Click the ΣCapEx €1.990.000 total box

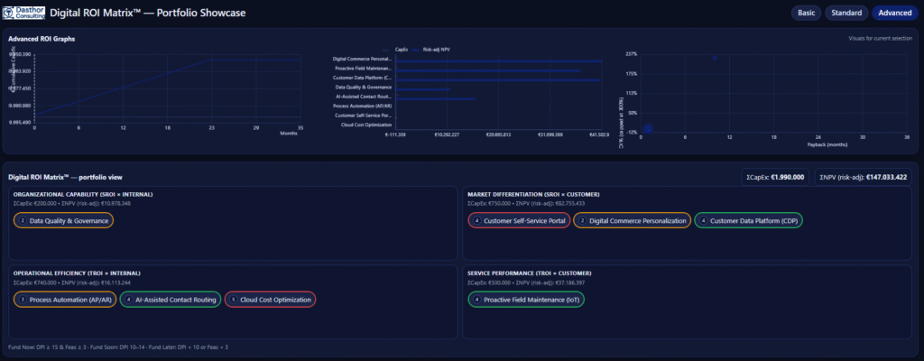pos(775,177)
